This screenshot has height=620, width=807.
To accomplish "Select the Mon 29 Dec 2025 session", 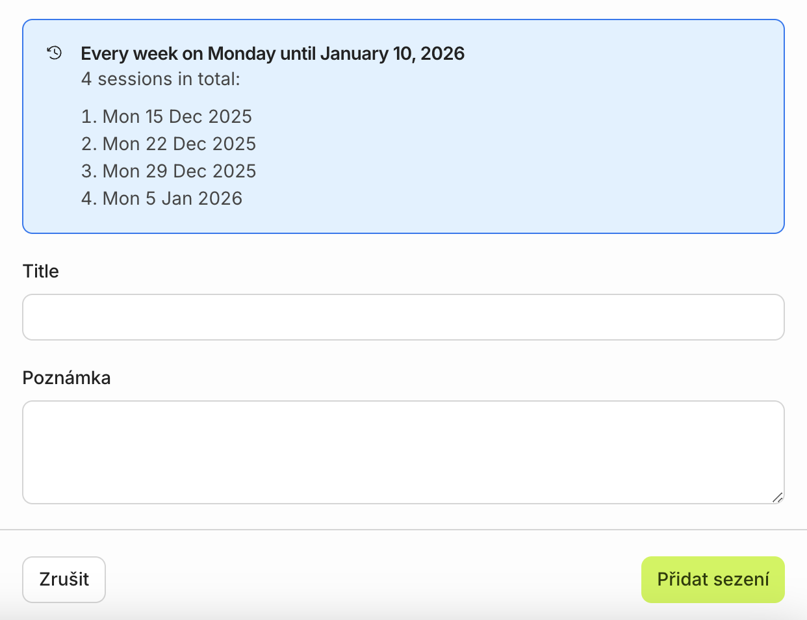I will 179,172.
